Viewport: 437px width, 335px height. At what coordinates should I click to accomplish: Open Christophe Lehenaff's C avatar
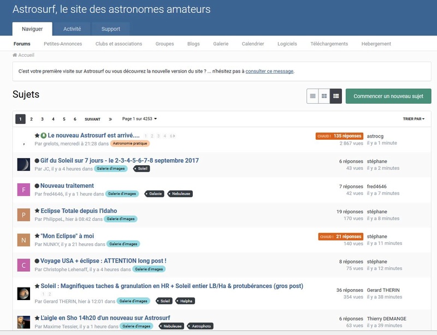click(x=23, y=265)
